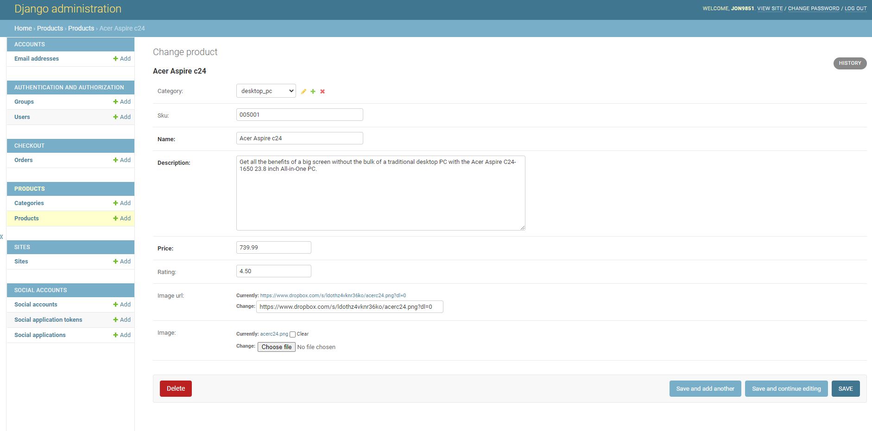
Task: Add a new Order from sidebar
Action: click(122, 160)
